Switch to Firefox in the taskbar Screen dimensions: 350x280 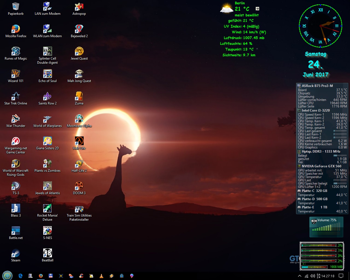[x=41, y=276]
